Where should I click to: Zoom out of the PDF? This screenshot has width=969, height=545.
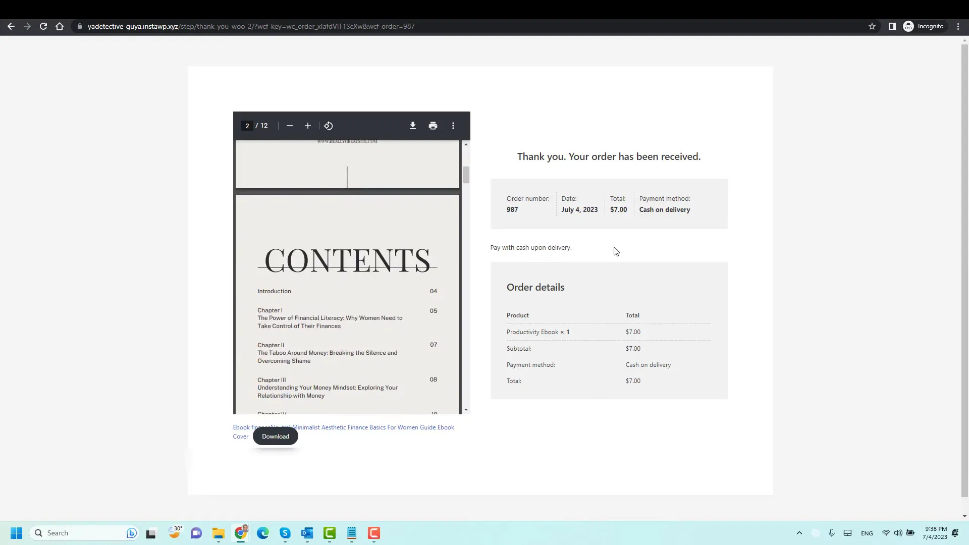(290, 126)
